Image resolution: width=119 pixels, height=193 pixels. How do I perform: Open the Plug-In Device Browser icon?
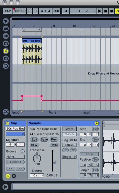(6, 36)
